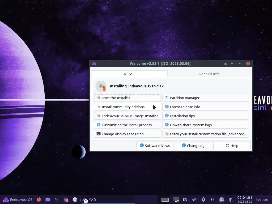Click the keep-above arrow icon in title bar

225,63
